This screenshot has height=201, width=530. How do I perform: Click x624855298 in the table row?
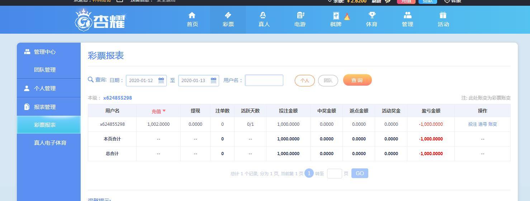(112, 124)
